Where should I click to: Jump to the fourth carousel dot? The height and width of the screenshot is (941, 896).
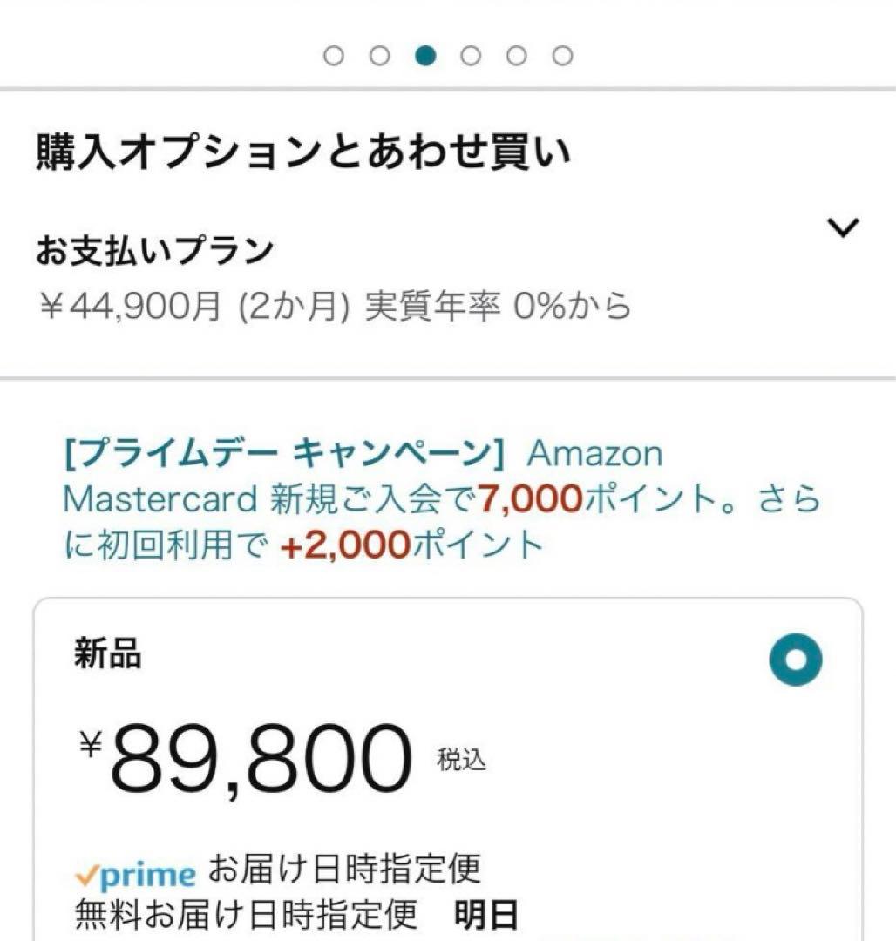click(471, 56)
